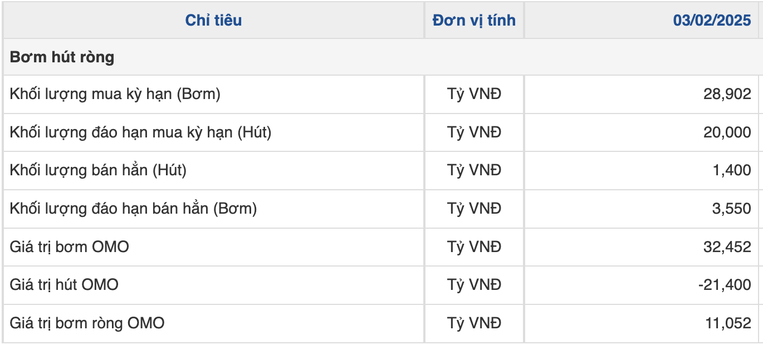Select the "Giá trị bơm OMO" row label
Screen dimensions: 763x345
[x=69, y=247]
